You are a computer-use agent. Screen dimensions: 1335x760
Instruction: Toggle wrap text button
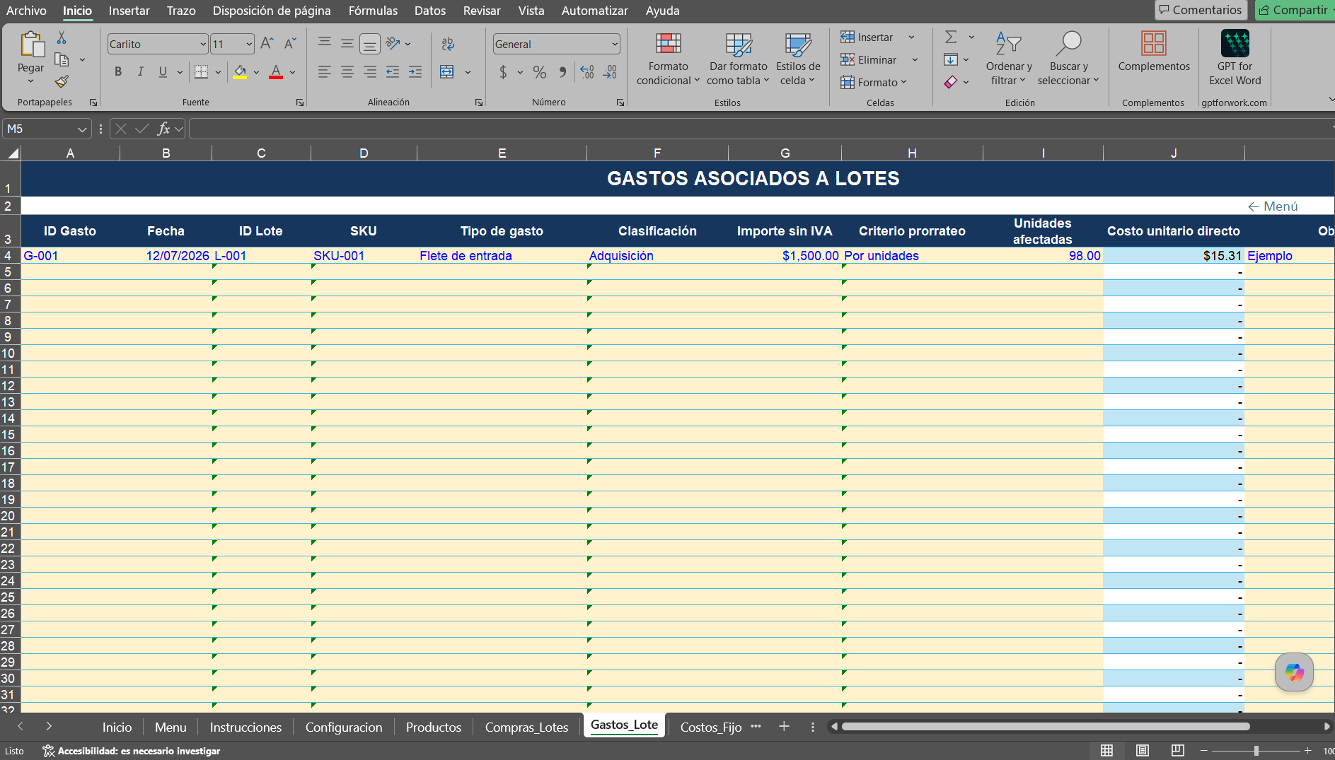click(x=448, y=44)
